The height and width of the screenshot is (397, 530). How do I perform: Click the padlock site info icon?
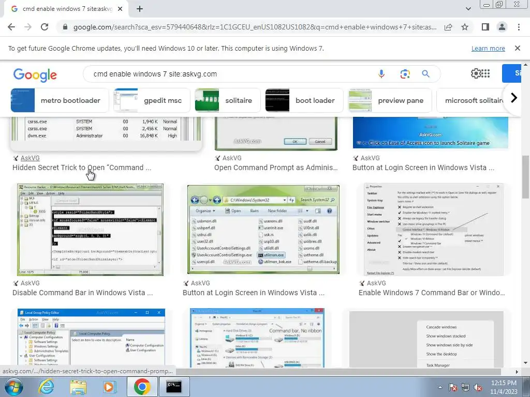[x=65, y=27]
